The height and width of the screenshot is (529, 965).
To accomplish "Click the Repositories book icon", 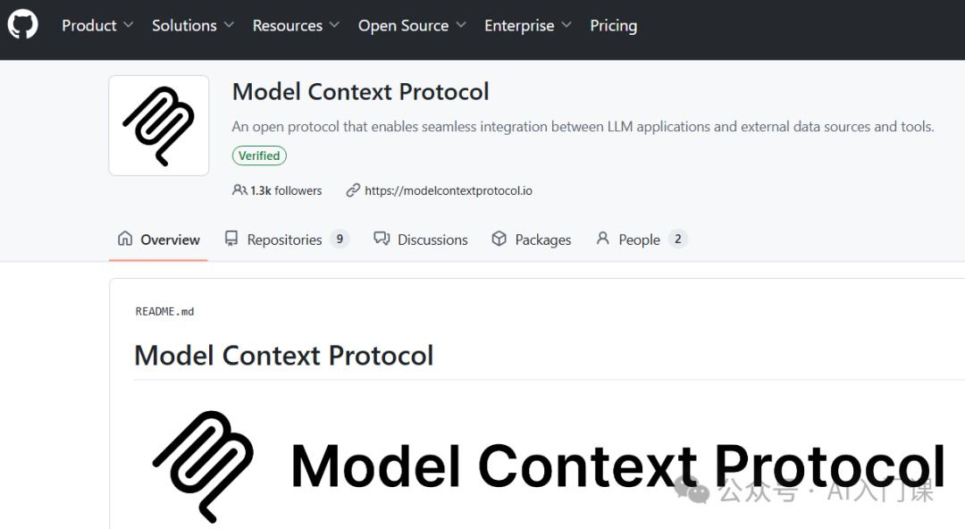I will point(231,239).
